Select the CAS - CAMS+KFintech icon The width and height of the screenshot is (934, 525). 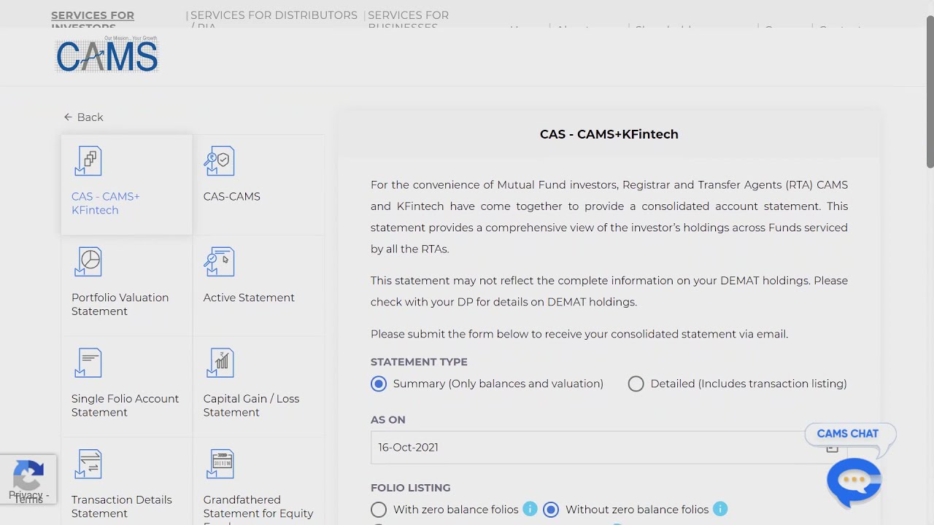(88, 161)
